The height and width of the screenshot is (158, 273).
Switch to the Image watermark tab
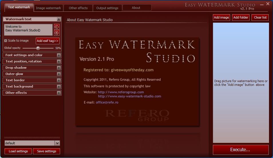tap(48, 8)
